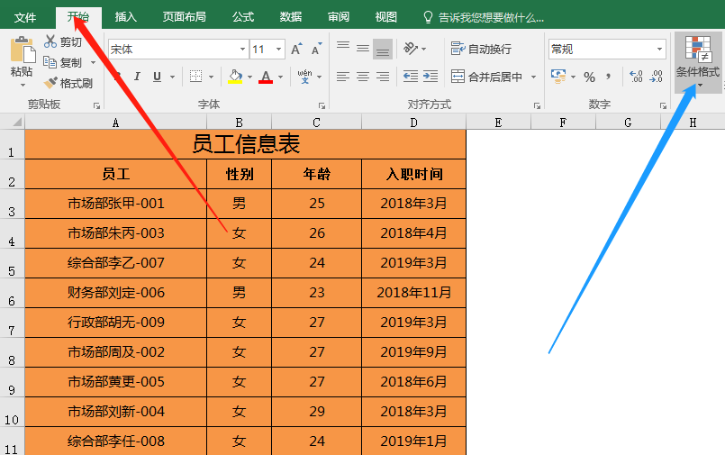Expand underline style arrow
725x455 pixels.
172,77
